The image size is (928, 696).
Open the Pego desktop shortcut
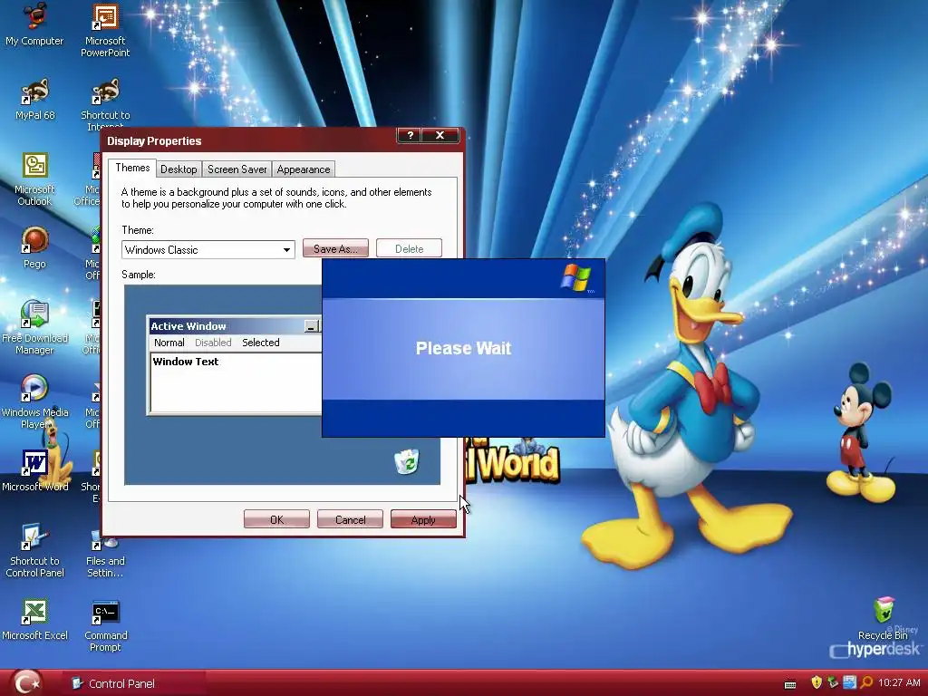(x=35, y=247)
